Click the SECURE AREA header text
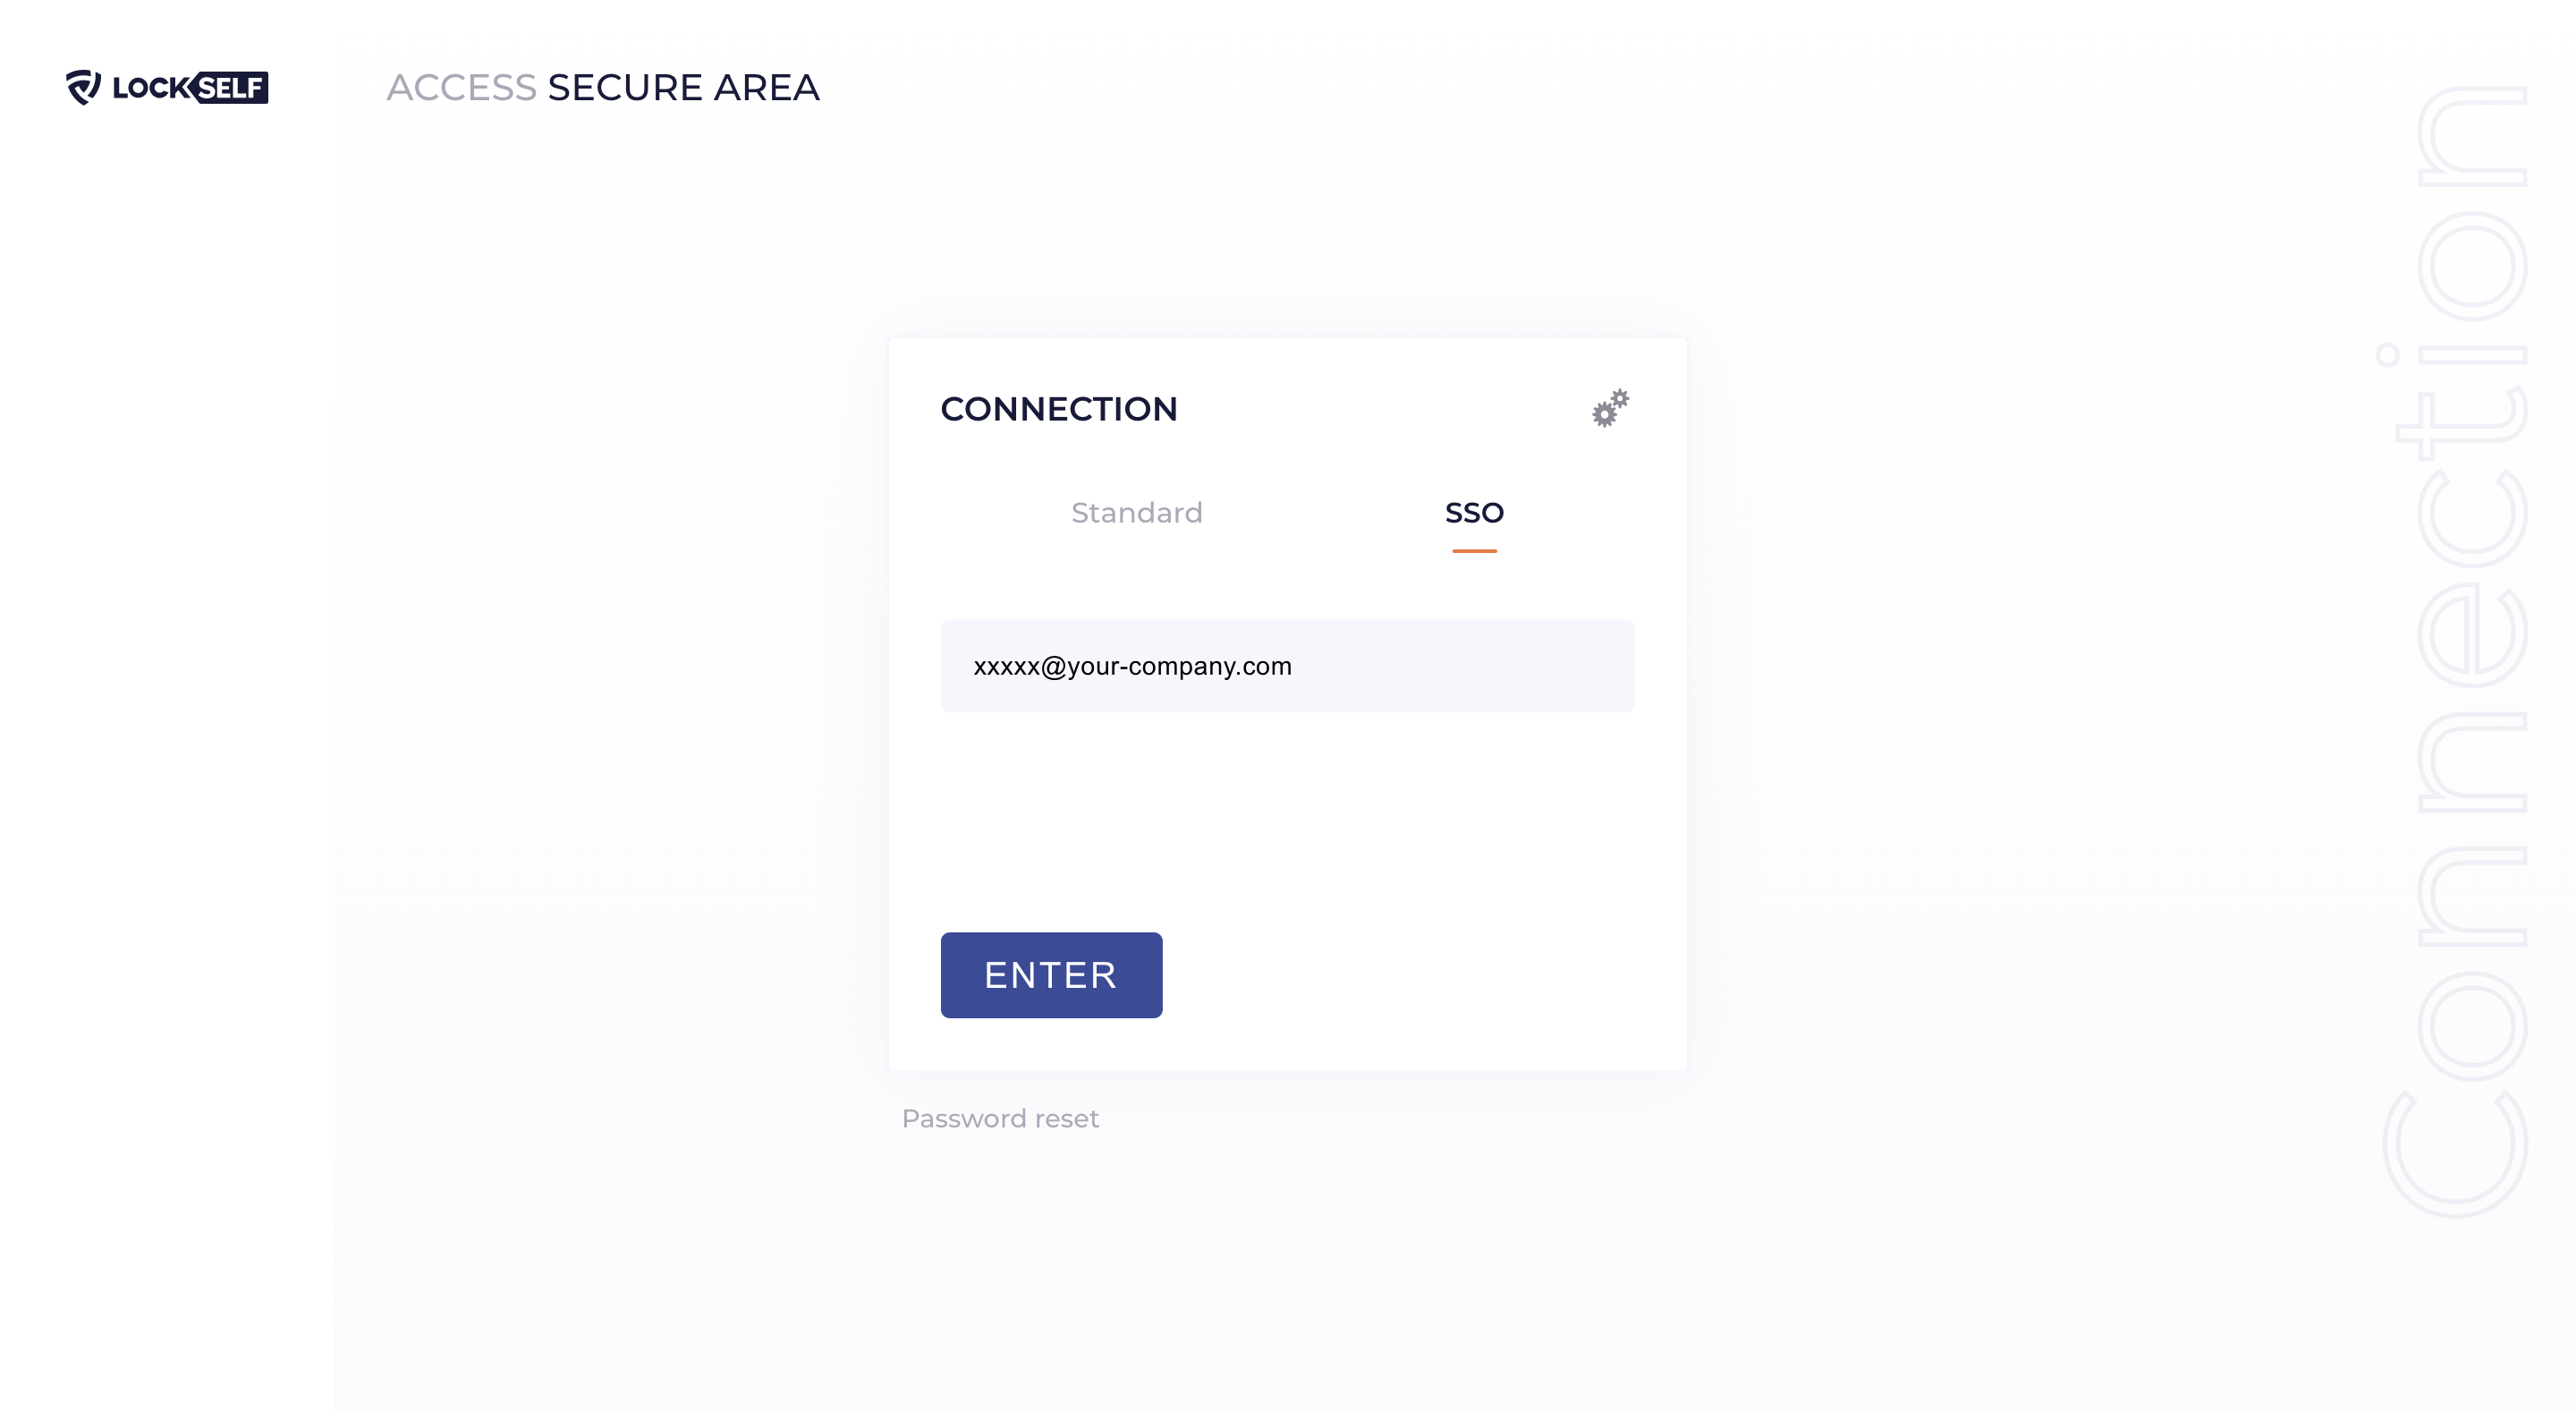Viewport: 2576px width, 1412px height. [x=684, y=88]
